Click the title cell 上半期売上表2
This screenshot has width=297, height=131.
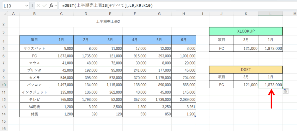tap(108, 22)
